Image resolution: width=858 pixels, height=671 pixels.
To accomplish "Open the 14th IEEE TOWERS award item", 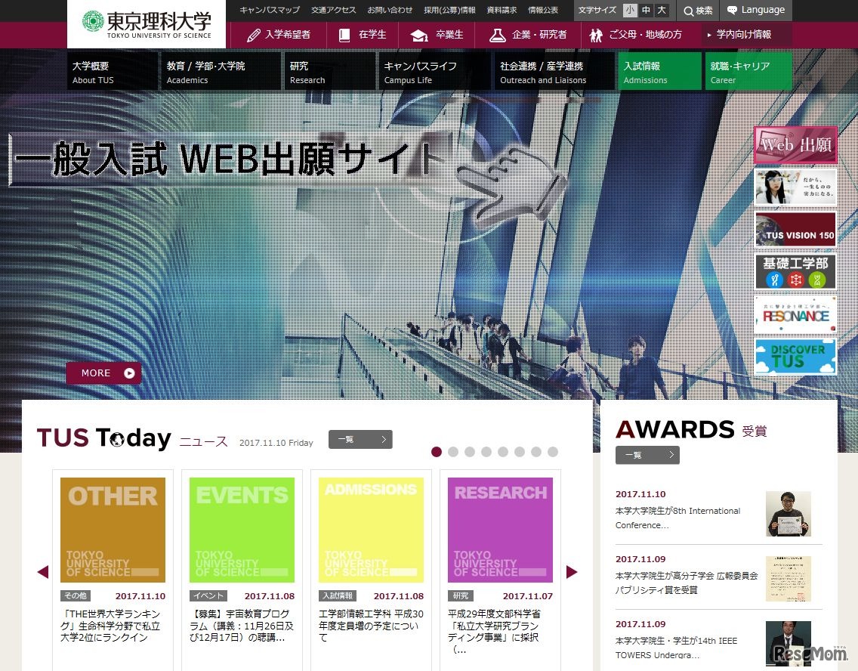I will [718, 643].
